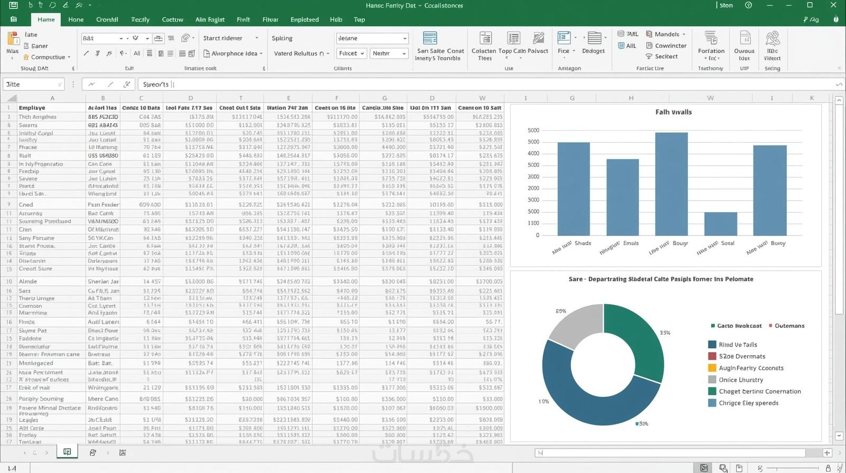Open the Coetuw tab
The height and width of the screenshot is (473, 846).
pos(172,20)
